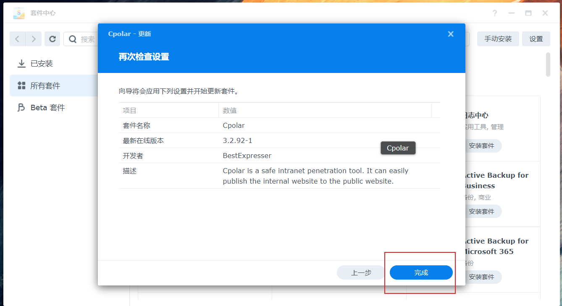
Task: Open 手动安装 for manual package install
Action: click(498, 39)
